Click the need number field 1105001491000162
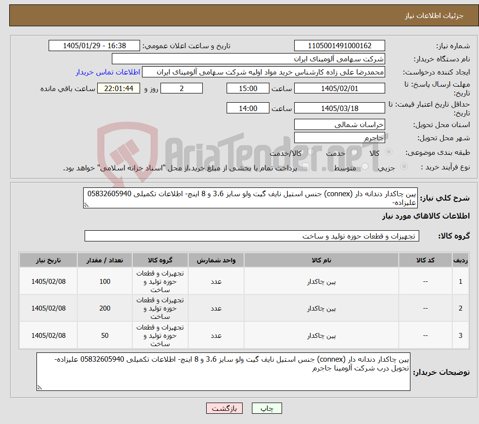Image resolution: width=479 pixels, height=424 pixels. 339,46
